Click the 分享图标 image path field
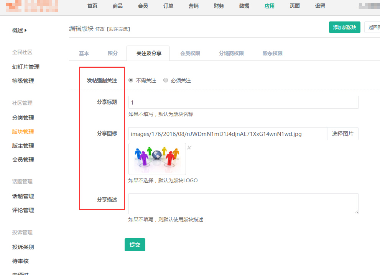380x275 pixels. (227, 134)
